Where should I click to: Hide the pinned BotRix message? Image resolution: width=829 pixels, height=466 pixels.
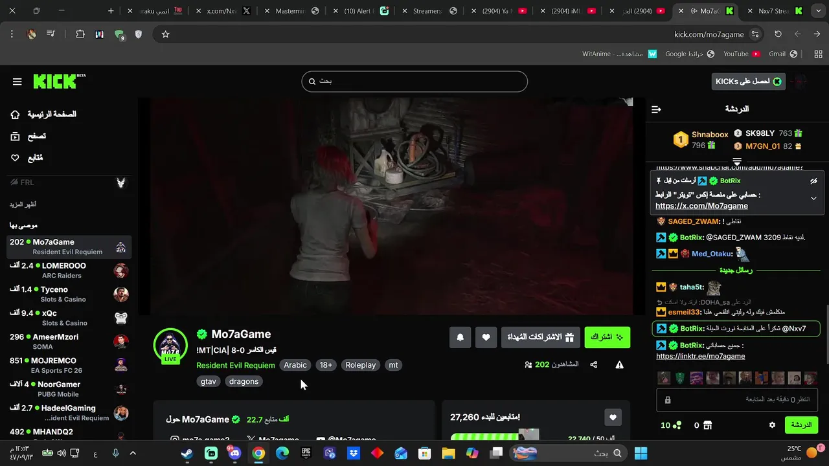pos(813,181)
